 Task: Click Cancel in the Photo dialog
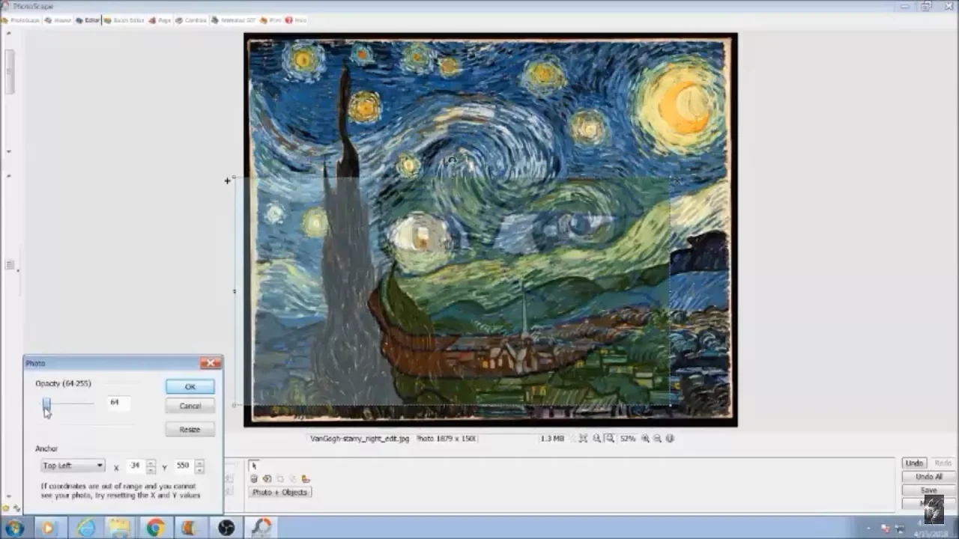pos(190,406)
